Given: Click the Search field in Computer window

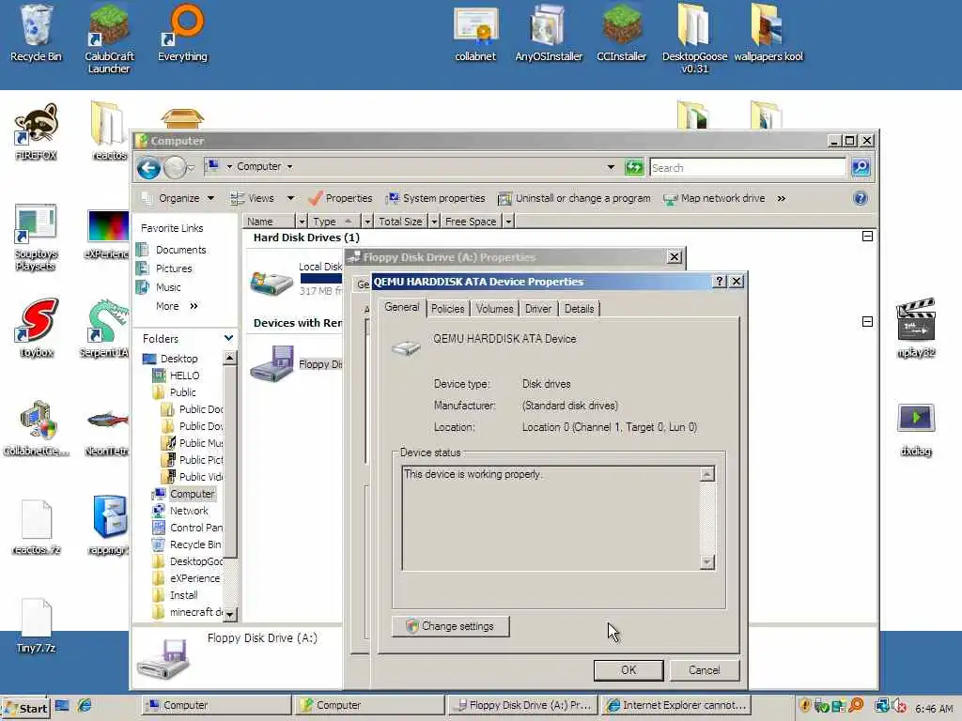Looking at the screenshot, I should click(747, 167).
